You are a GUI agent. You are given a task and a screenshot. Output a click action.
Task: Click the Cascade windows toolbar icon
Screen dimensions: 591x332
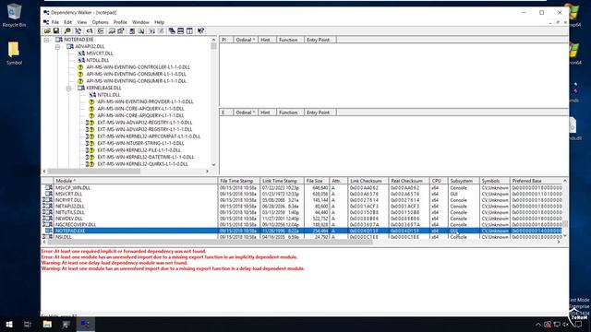[172, 30]
